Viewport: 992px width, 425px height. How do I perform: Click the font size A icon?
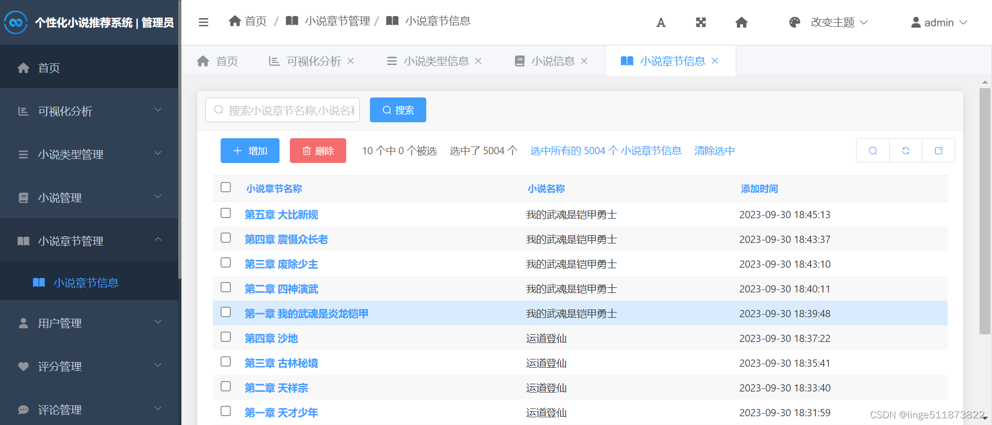pos(661,22)
